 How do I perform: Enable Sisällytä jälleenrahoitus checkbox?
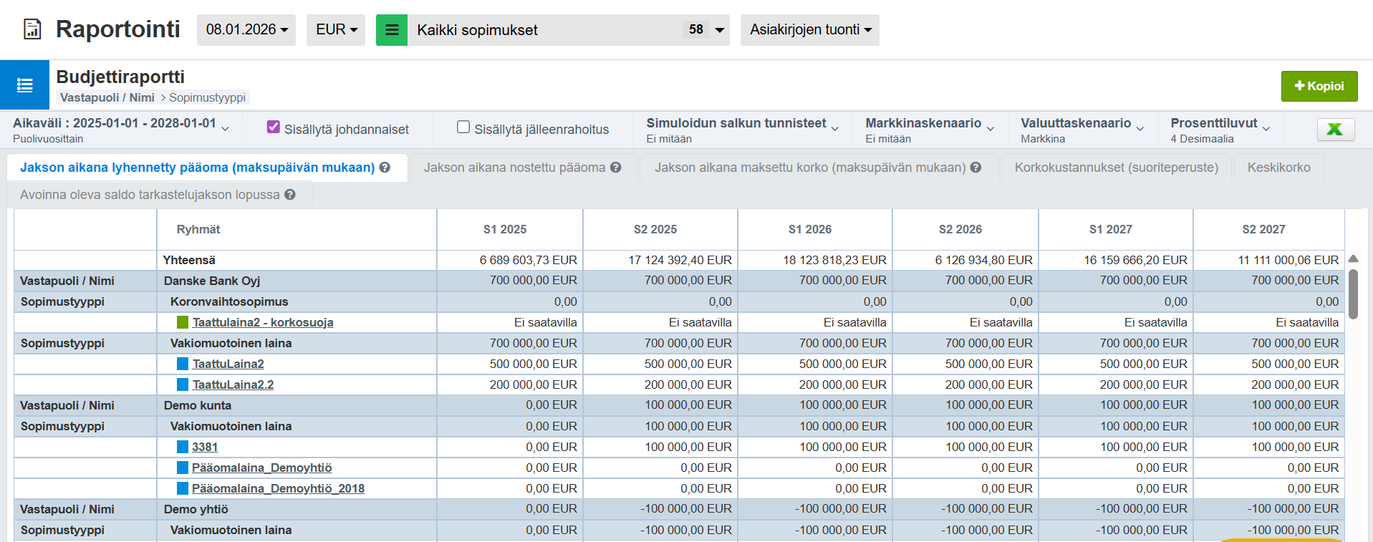[463, 127]
